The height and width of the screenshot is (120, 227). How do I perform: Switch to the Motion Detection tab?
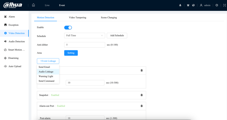pyautogui.click(x=46, y=18)
